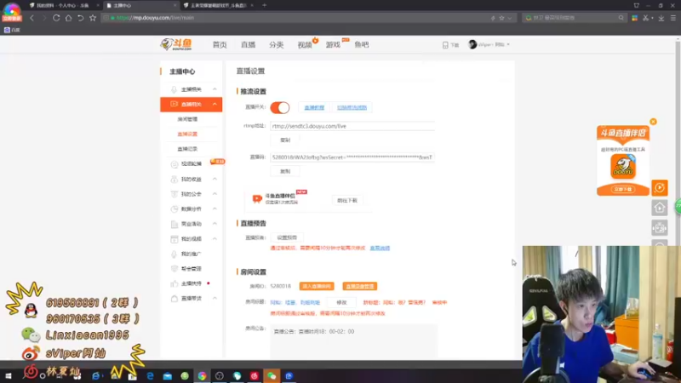Expand the 我的视频 sidebar chevron
The height and width of the screenshot is (383, 681).
click(215, 239)
